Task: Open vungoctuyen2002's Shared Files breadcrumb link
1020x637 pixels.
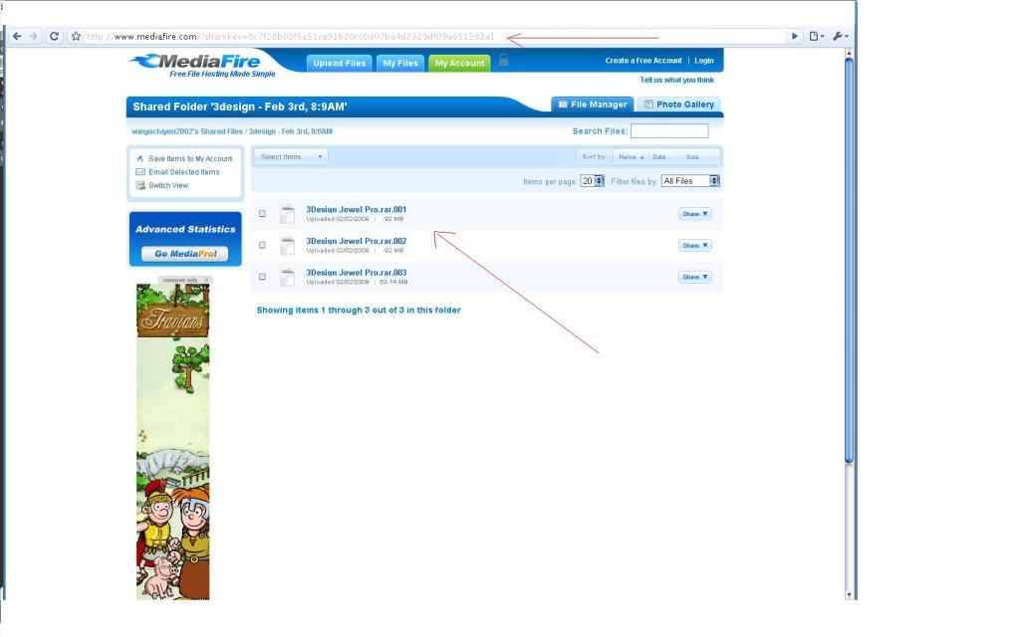Action: click(x=187, y=131)
